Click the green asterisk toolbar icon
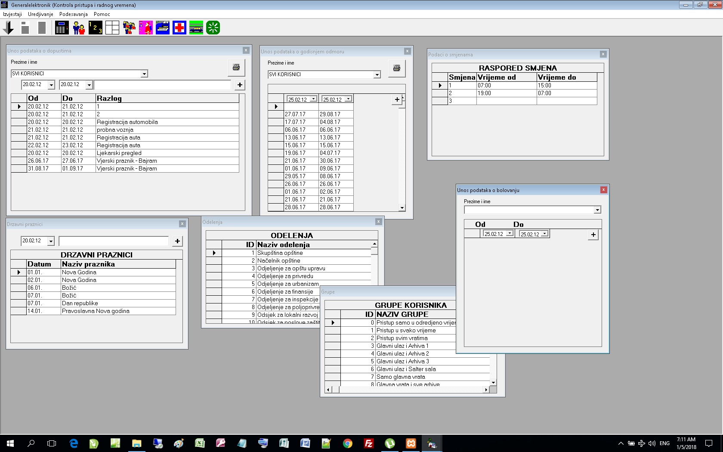This screenshot has width=723, height=452. [x=213, y=28]
